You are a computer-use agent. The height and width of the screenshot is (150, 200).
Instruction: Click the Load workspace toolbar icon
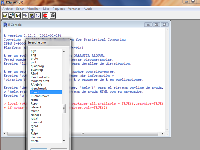click(11, 15)
